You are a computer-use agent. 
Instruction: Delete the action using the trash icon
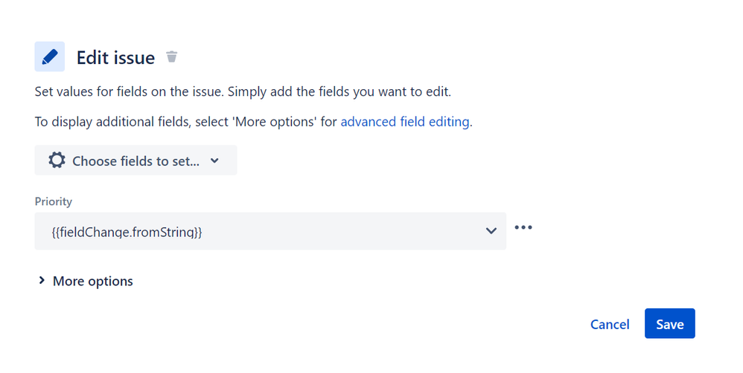172,57
